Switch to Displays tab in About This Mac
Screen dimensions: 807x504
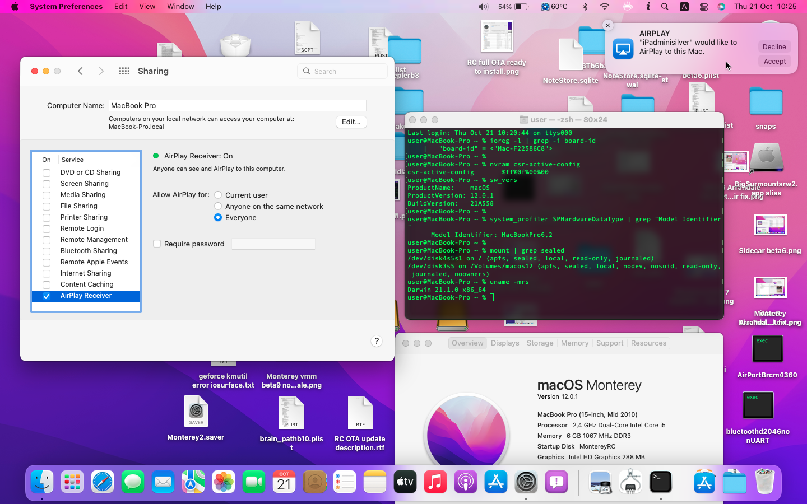[505, 343]
